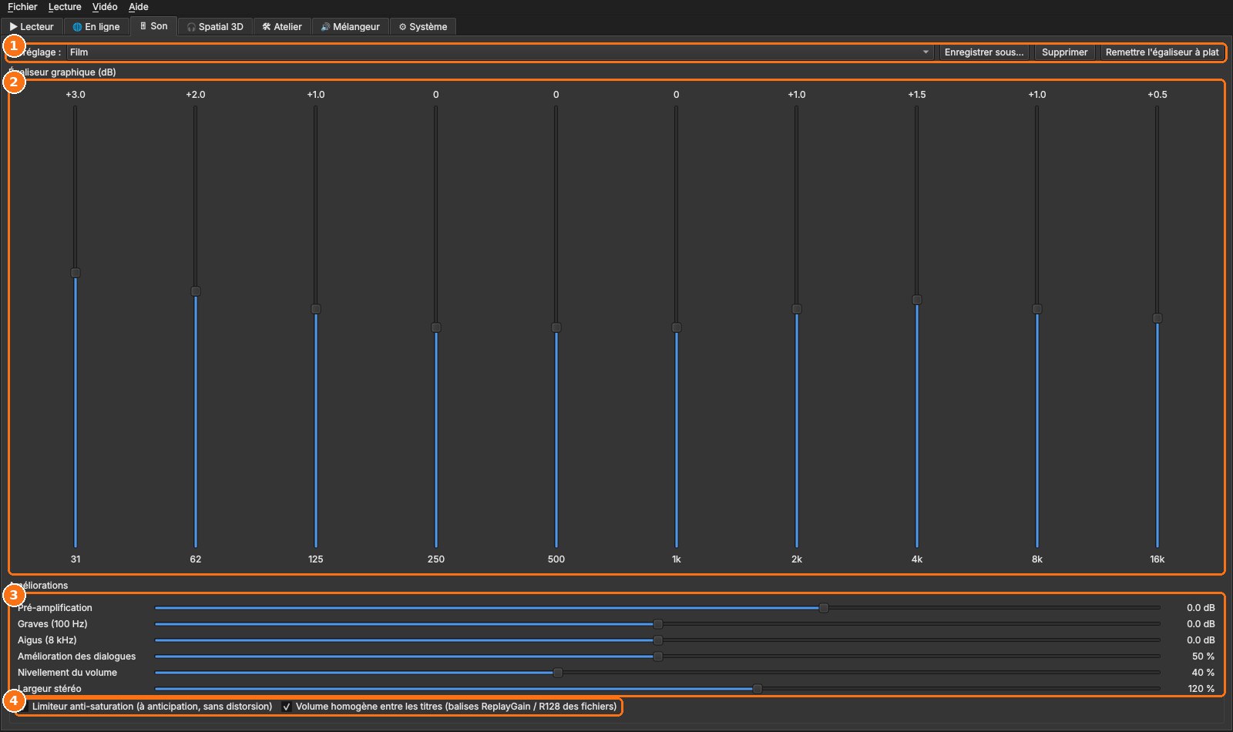
Task: Expand the Préréglage Film dropdown
Action: 500,52
